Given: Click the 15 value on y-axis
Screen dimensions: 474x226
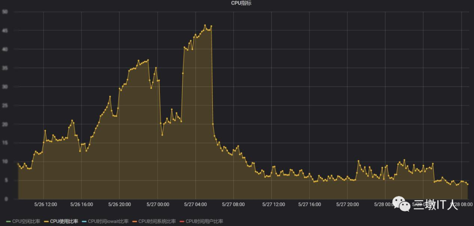Looking at the screenshot, I should click(x=5, y=143).
